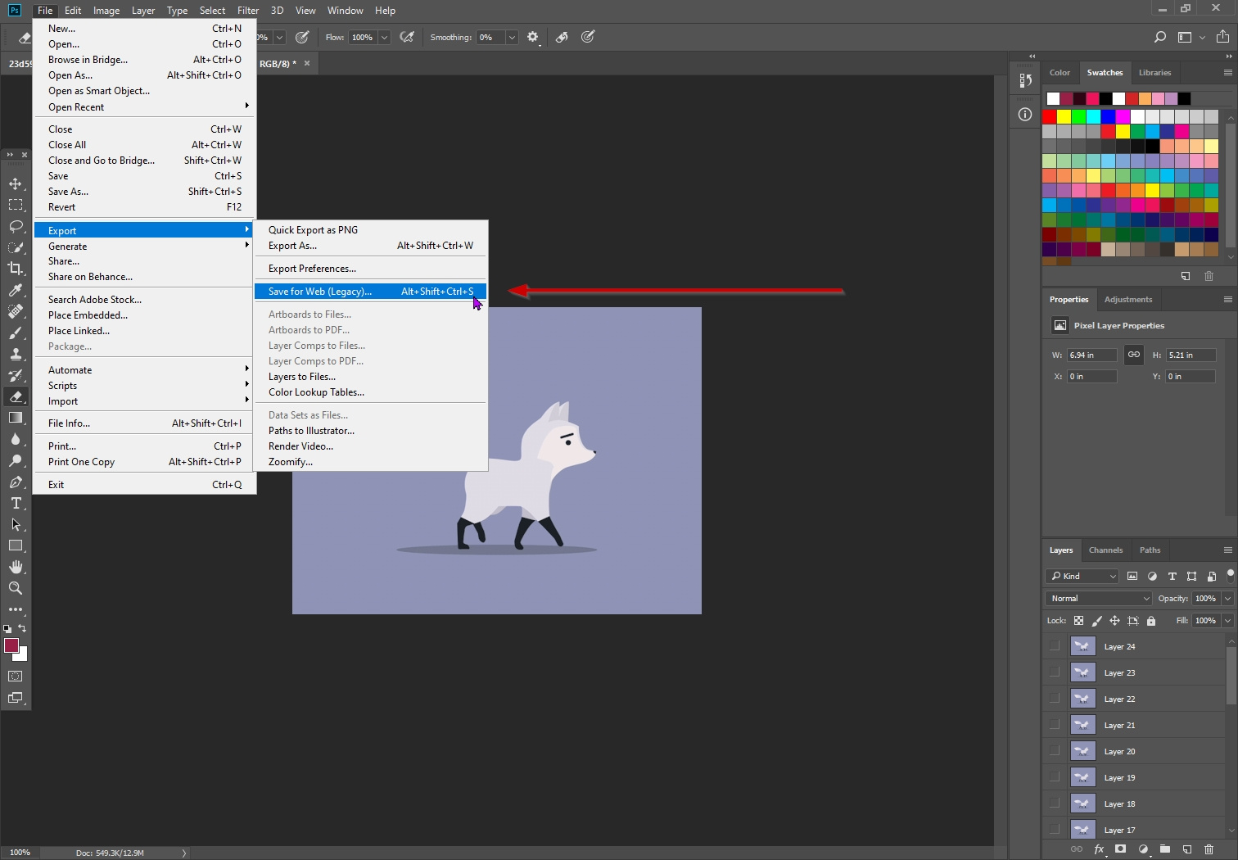Choose Export As... in submenu

371,245
